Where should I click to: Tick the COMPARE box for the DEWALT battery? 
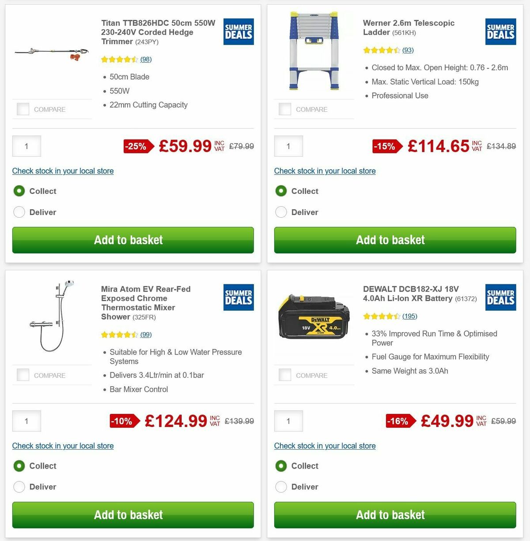(x=284, y=375)
